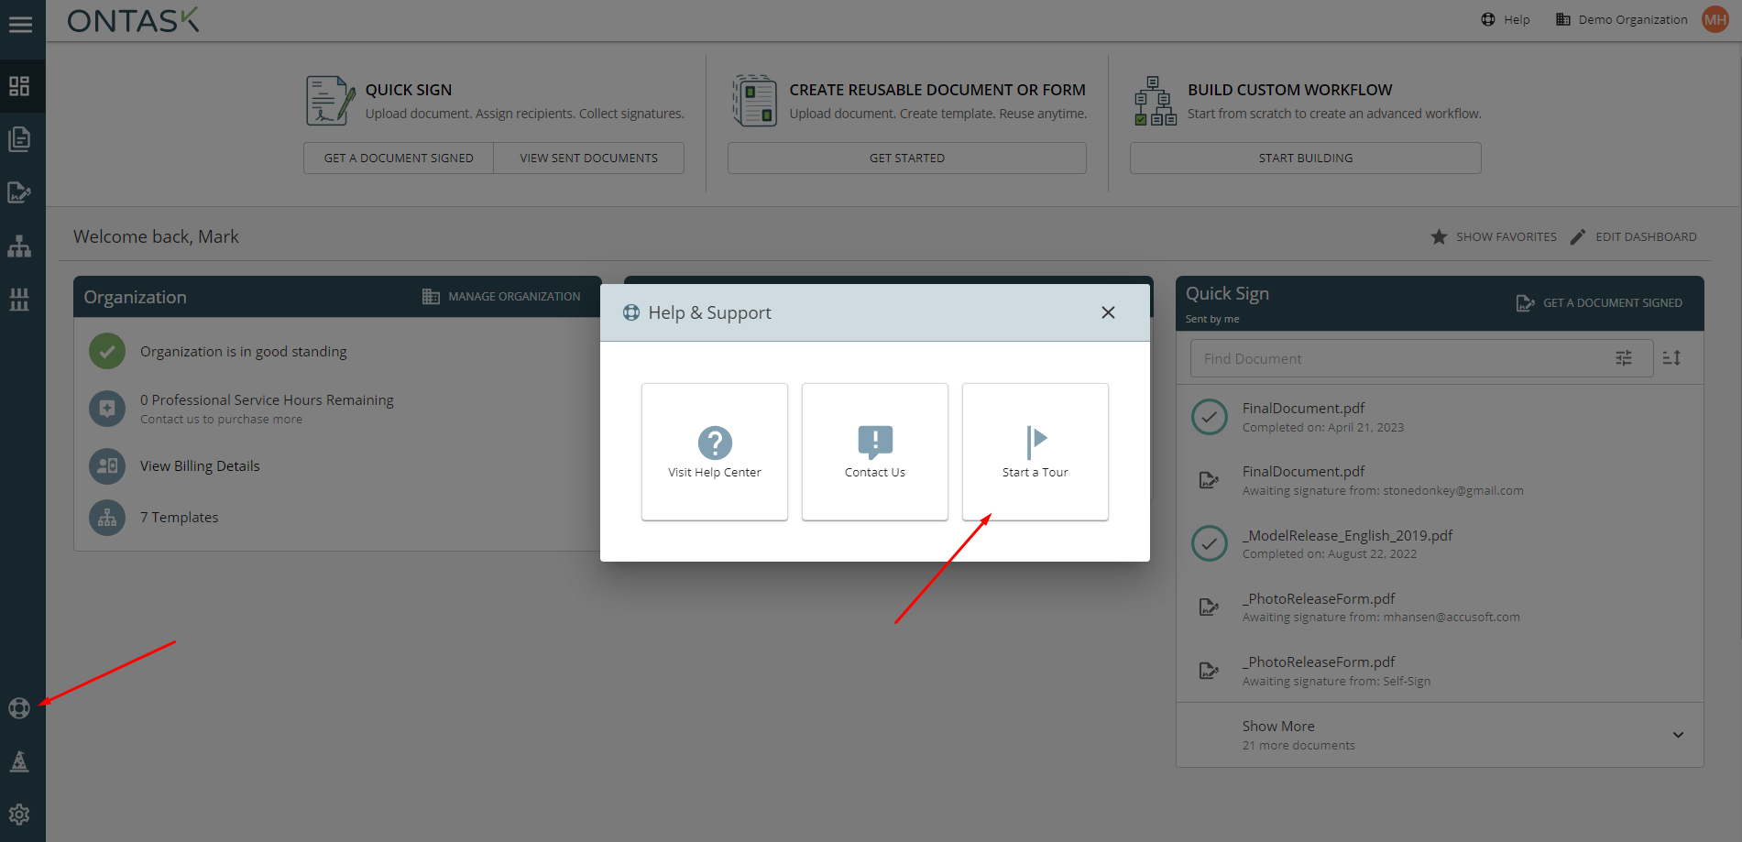
Task: Close the Help & Support dialog
Action: (1108, 312)
